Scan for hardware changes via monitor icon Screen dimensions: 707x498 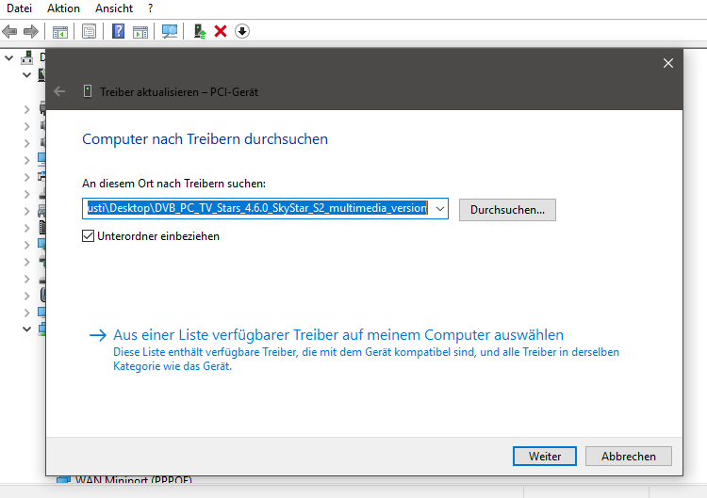coord(170,31)
